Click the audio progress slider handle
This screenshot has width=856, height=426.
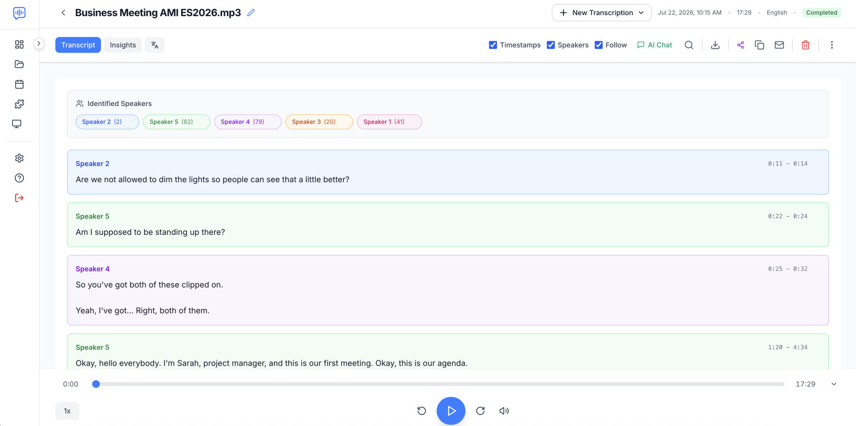pos(96,384)
